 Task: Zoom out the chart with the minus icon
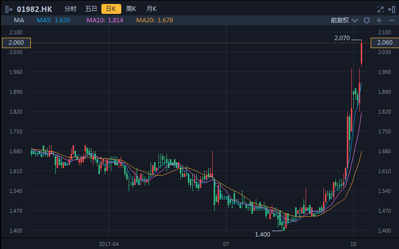[391, 20]
